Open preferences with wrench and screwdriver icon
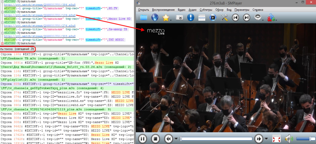Viewport: 316px width, 144px height. [x=224, y=18]
